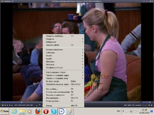
Task: Pause playback with the pause button
Action: (x=3, y=105)
